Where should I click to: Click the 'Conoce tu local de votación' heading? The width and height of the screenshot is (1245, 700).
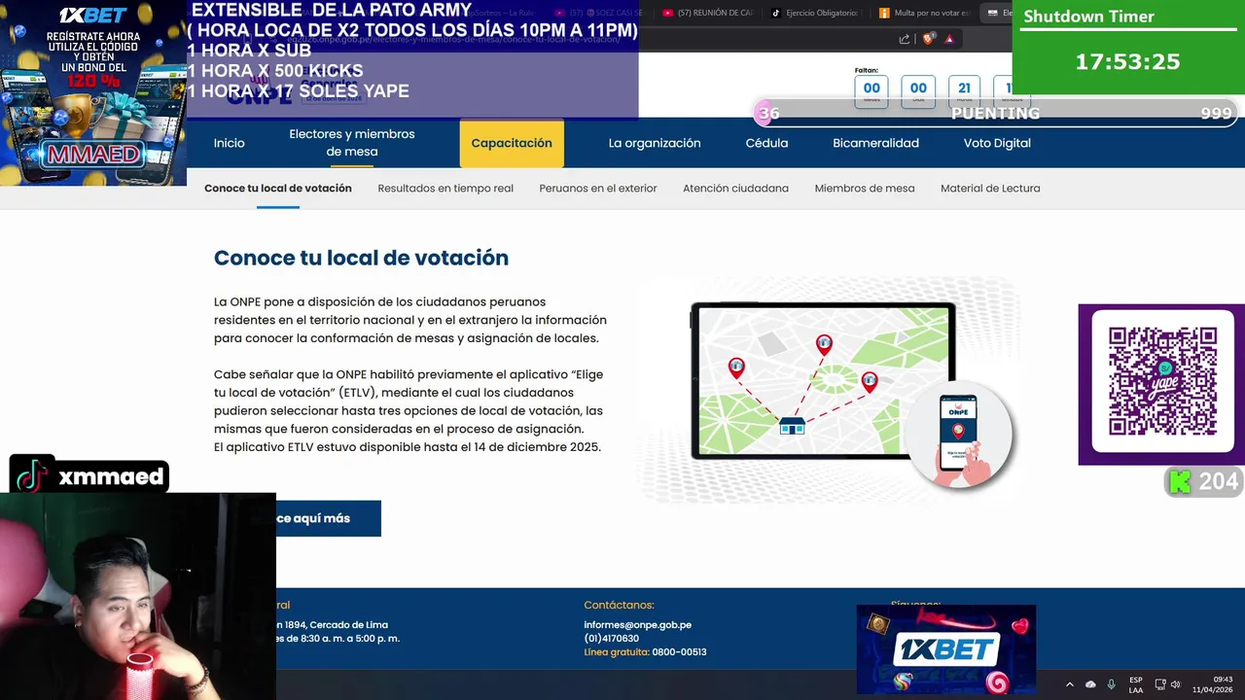(361, 258)
